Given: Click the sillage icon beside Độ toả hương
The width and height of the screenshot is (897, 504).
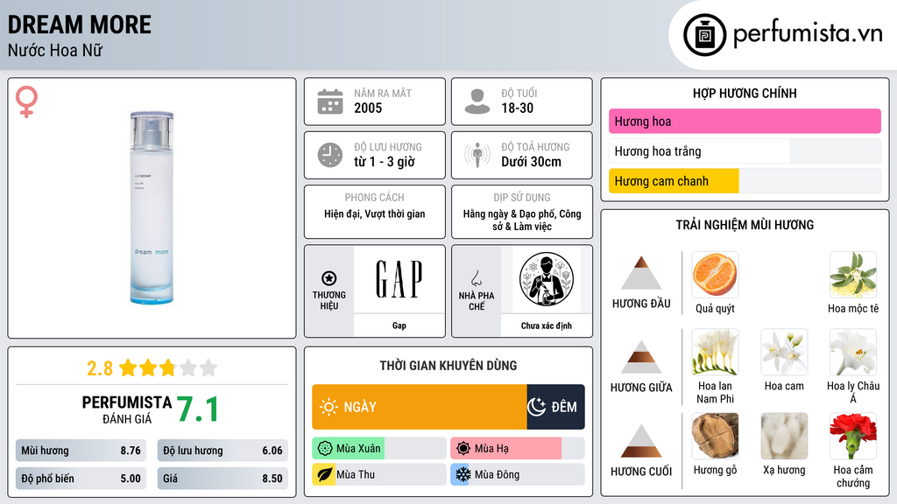Looking at the screenshot, I should 477,155.
